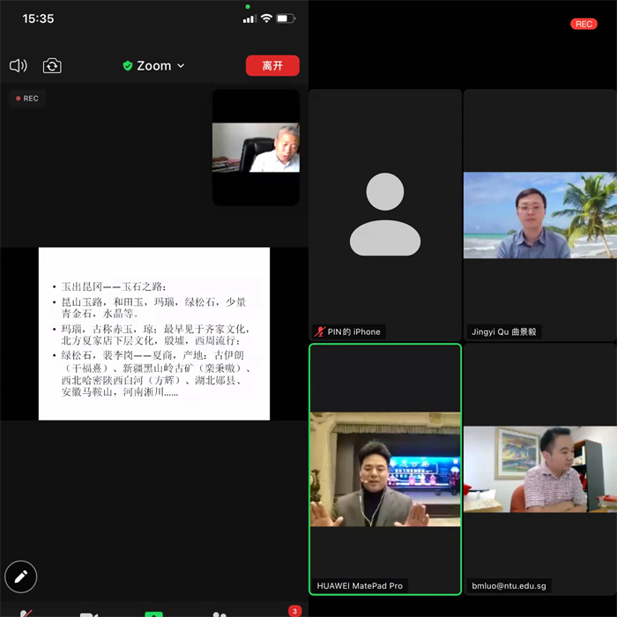This screenshot has width=617, height=617.
Task: Tap the shared slide about 玉石之路
Action: click(154, 333)
